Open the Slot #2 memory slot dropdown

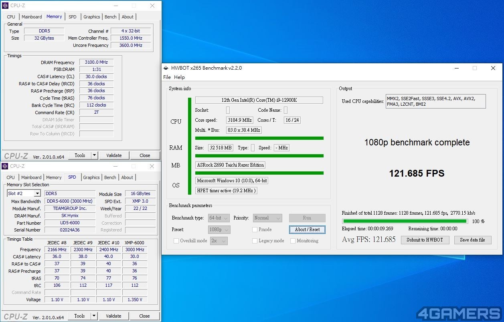[24, 193]
